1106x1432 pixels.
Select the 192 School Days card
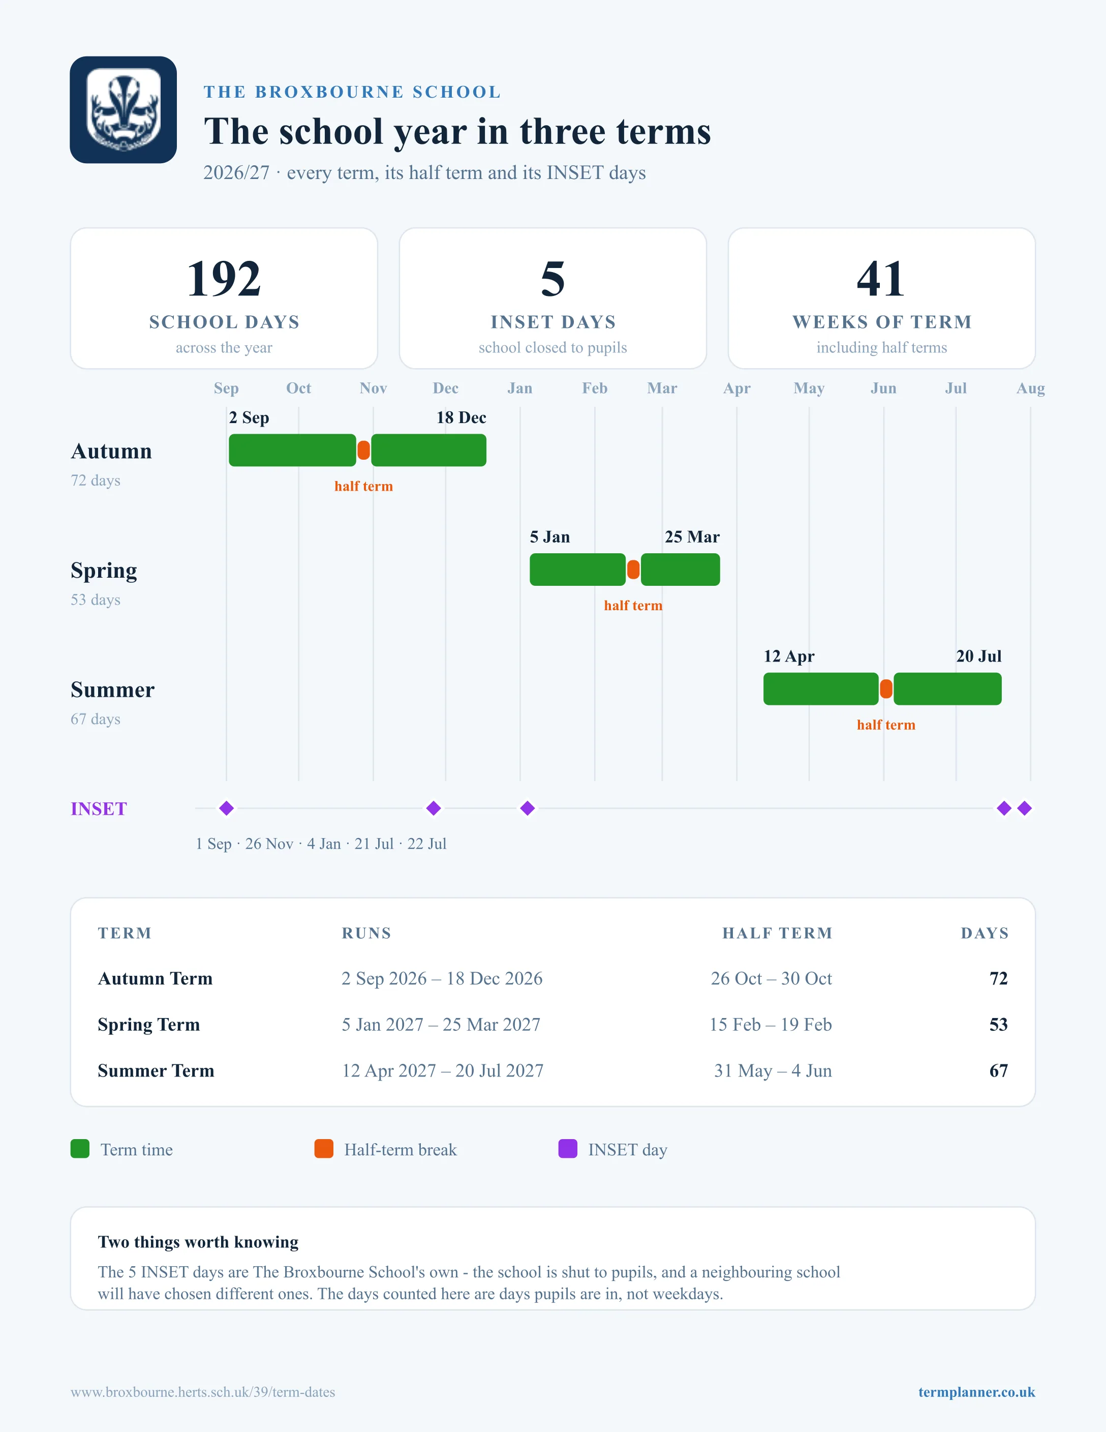point(224,299)
